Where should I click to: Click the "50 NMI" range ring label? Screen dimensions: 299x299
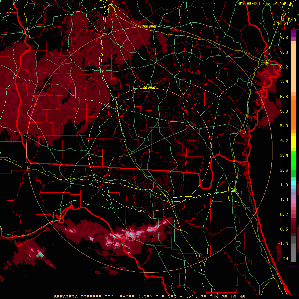149,88
